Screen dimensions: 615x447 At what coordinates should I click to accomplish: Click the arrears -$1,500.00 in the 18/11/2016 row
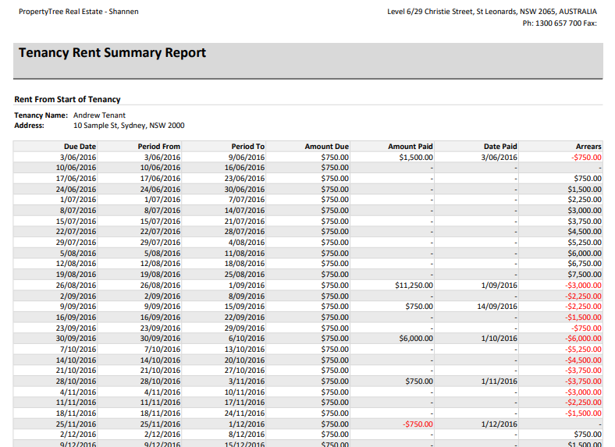583,413
